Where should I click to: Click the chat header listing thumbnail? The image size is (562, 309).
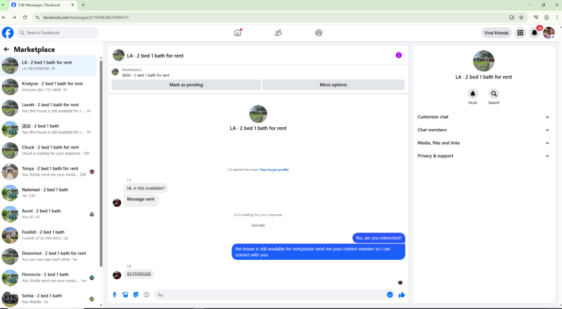118,55
